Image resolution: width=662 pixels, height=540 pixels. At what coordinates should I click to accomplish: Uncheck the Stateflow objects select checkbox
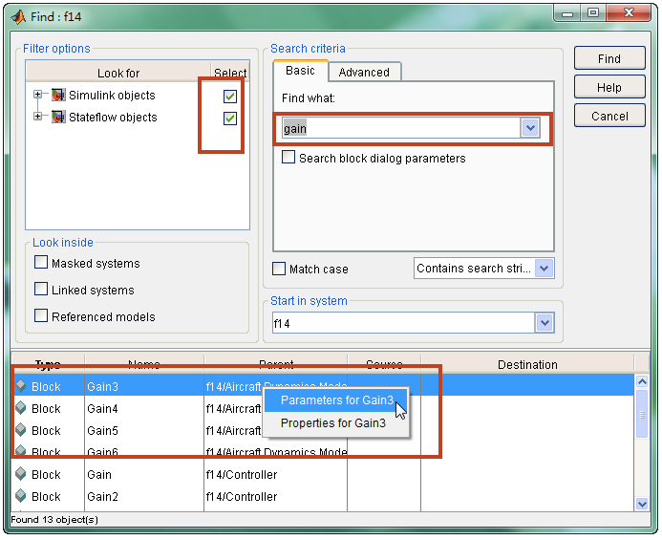(230, 119)
